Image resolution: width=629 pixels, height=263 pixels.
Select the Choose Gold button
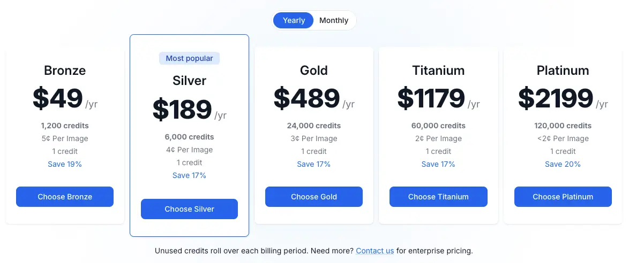coord(314,197)
